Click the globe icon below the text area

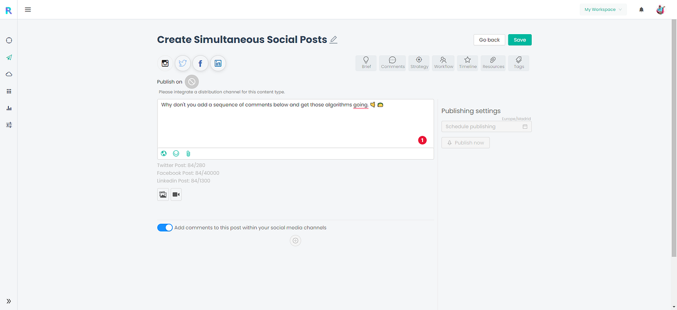coord(164,153)
